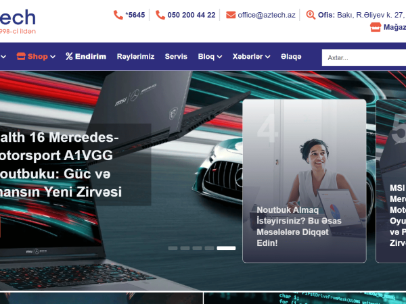Click the envelope email icon
406x304 pixels.
[231, 15]
